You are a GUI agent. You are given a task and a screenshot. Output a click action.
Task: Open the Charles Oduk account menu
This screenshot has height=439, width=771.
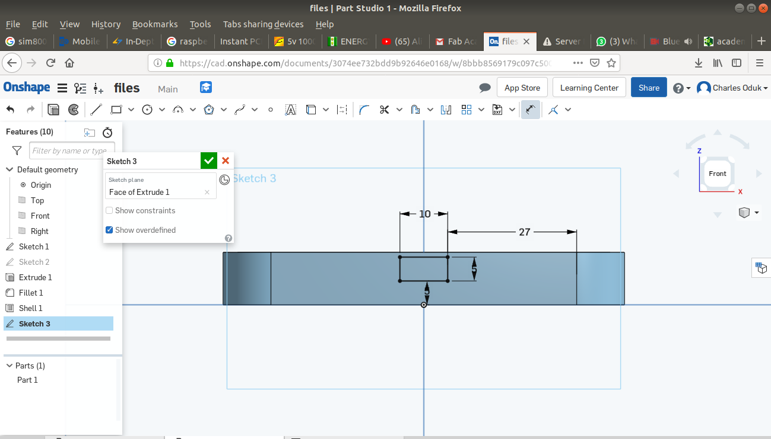tap(733, 88)
